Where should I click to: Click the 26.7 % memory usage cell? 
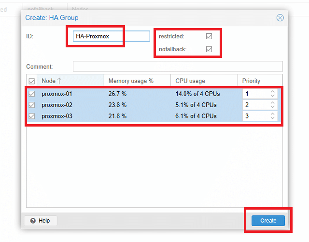tap(117, 94)
